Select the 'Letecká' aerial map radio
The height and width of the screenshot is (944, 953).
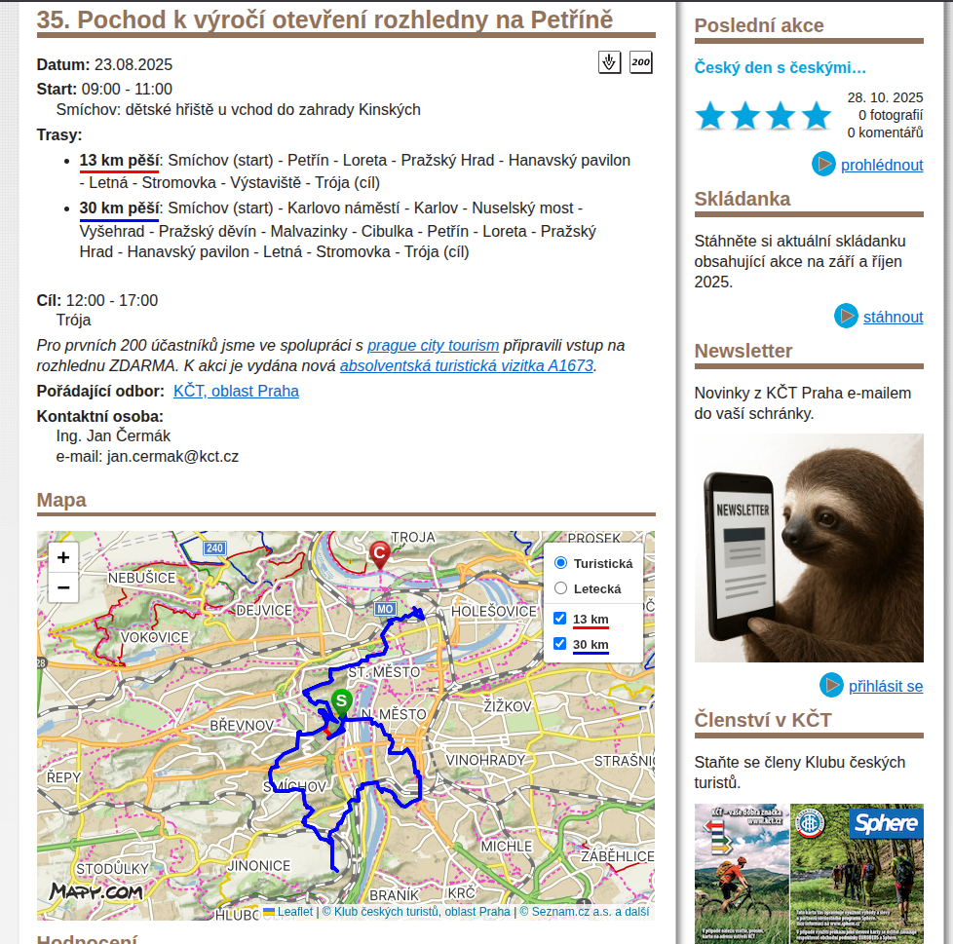(560, 588)
